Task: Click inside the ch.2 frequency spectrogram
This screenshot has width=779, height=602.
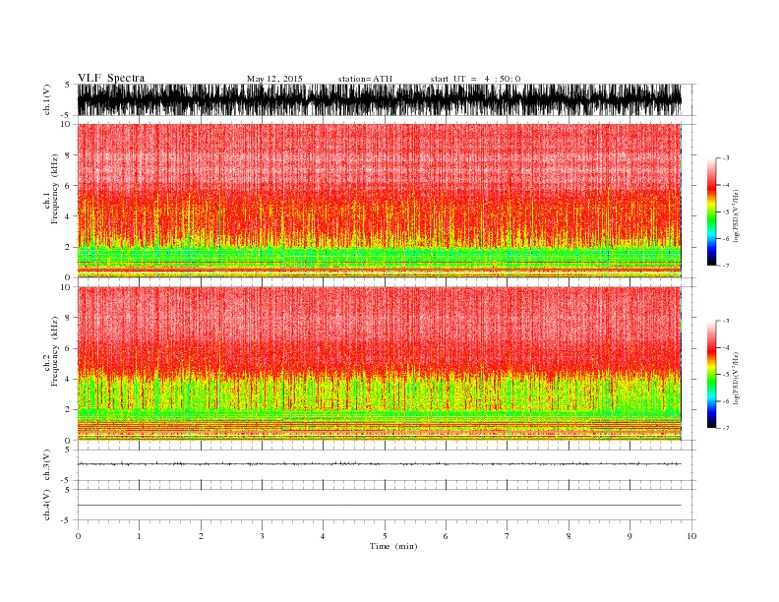Action: tap(379, 364)
